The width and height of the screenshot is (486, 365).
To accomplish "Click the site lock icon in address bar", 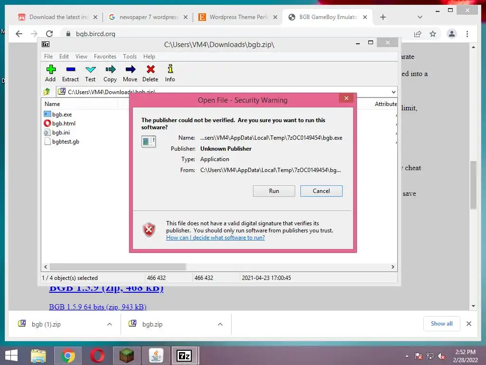I will pyautogui.click(x=68, y=34).
